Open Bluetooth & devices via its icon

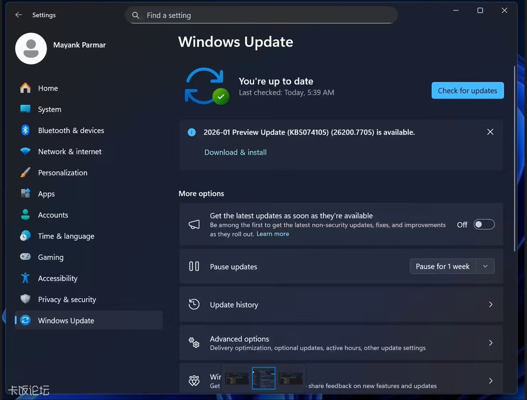coord(26,131)
